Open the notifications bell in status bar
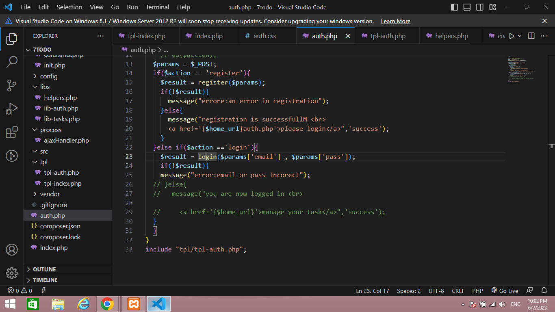Viewport: 555px width, 312px height. [544, 291]
